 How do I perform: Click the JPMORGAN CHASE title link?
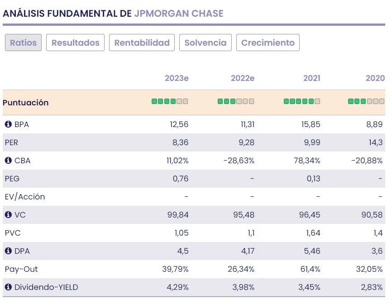179,14
